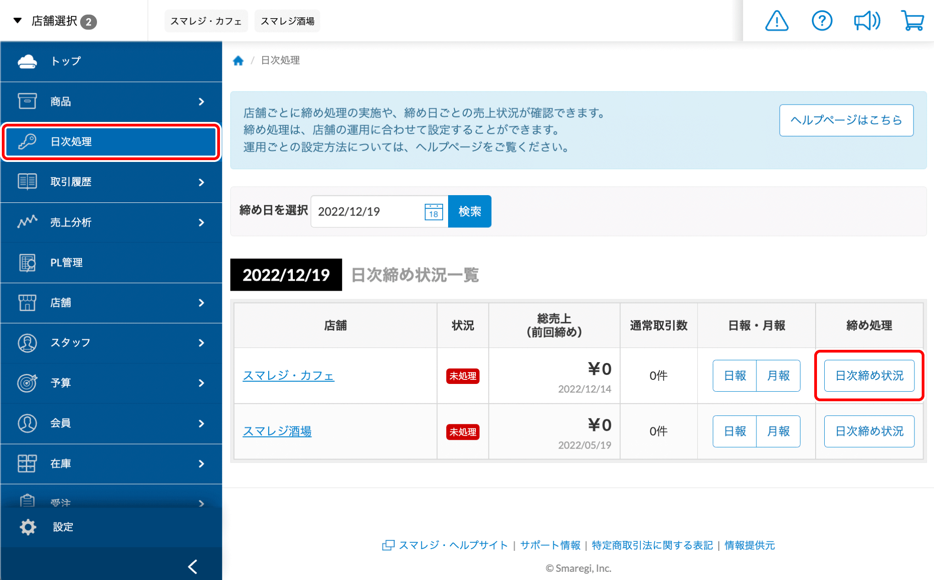Click the report icon beside PL管理
Viewport: 934px width, 580px height.
pos(27,262)
